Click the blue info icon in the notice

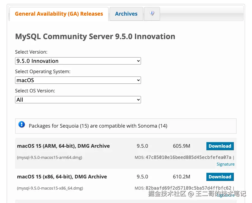click(22, 125)
